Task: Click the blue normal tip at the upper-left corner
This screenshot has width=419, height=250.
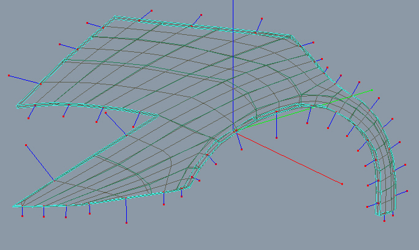Action: [x=87, y=23]
